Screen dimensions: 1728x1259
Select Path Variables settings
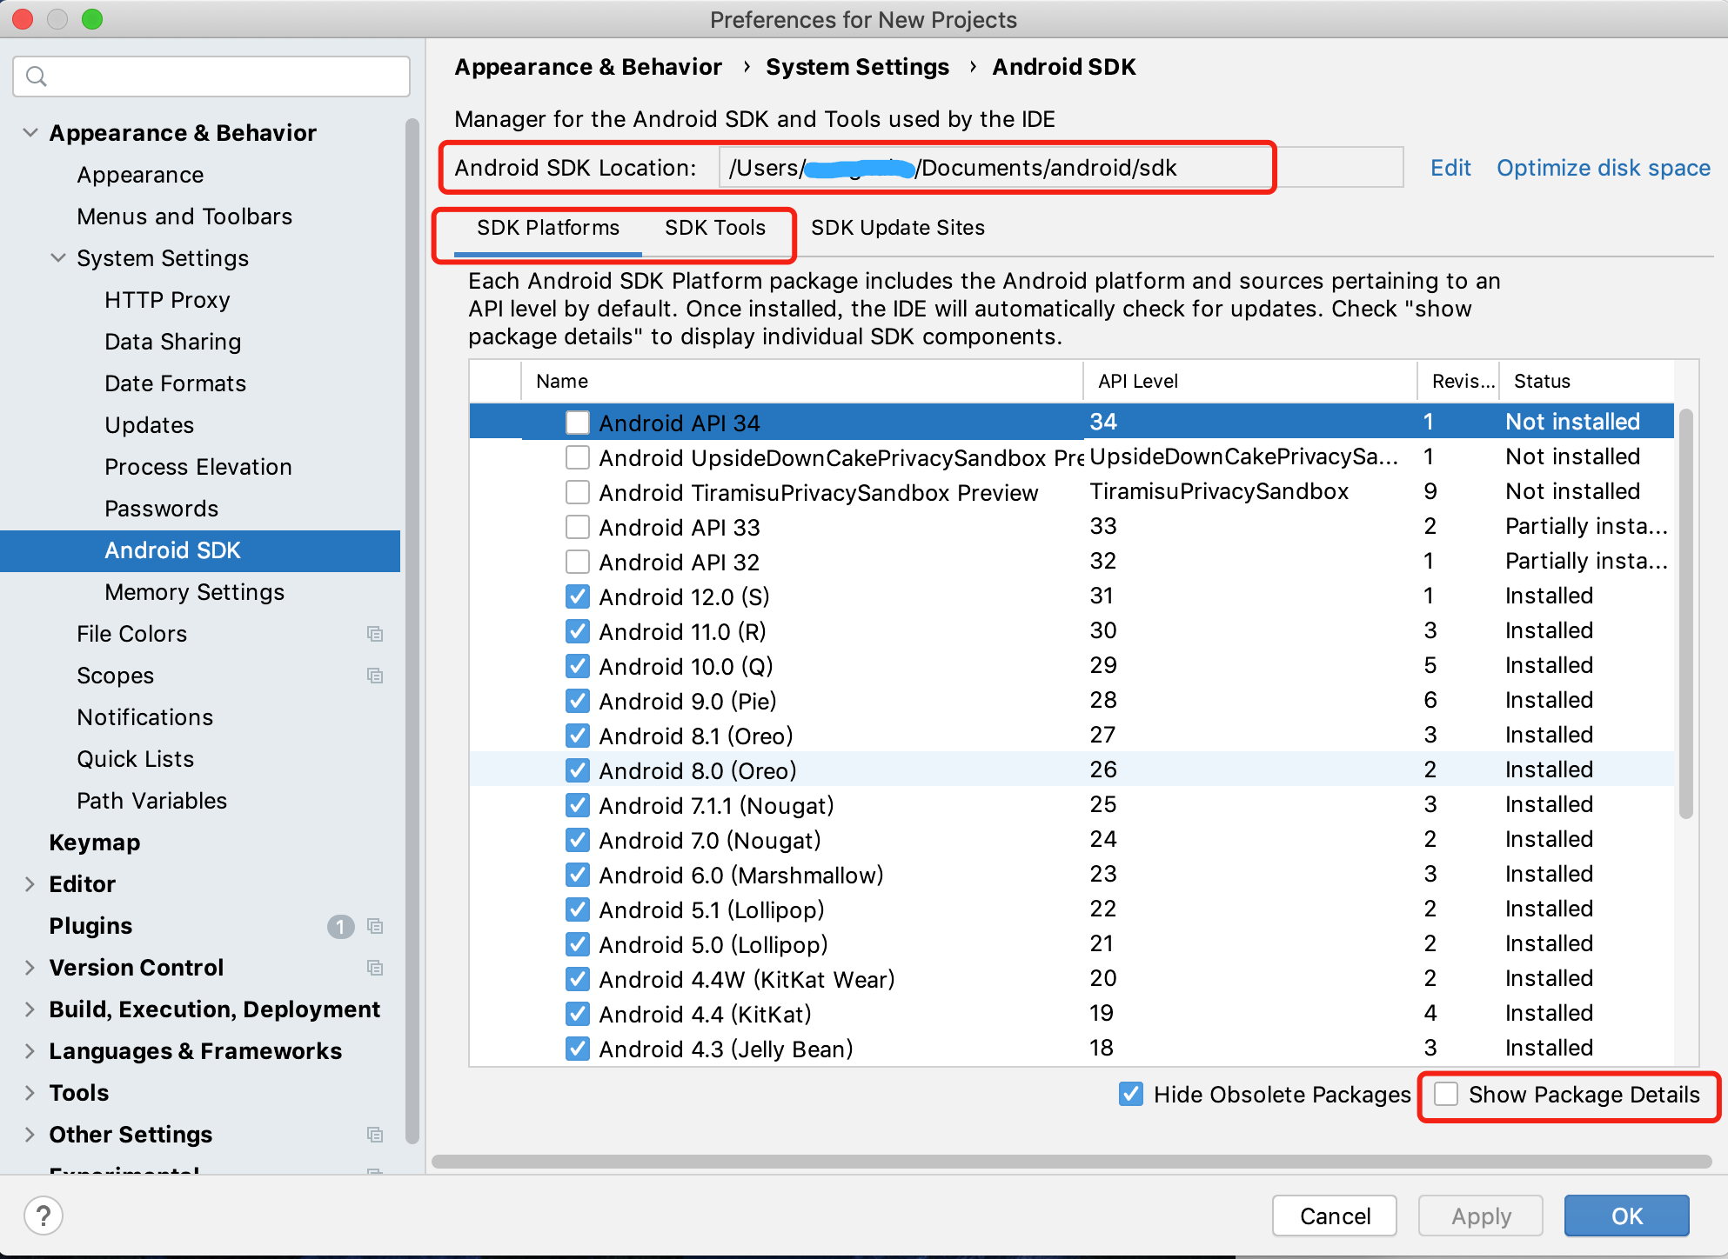click(x=151, y=801)
